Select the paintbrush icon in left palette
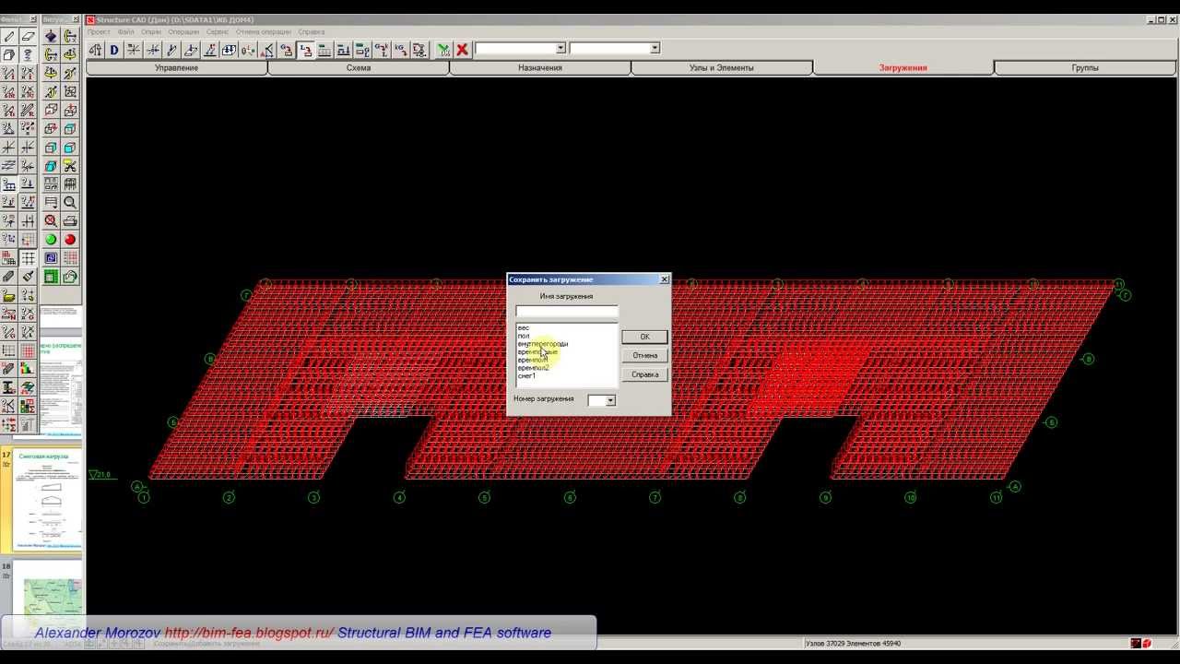 [28, 277]
